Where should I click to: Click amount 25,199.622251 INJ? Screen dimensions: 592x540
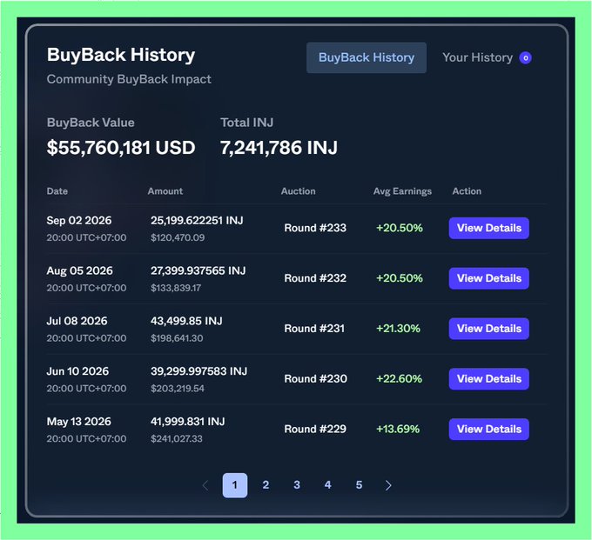[197, 221]
